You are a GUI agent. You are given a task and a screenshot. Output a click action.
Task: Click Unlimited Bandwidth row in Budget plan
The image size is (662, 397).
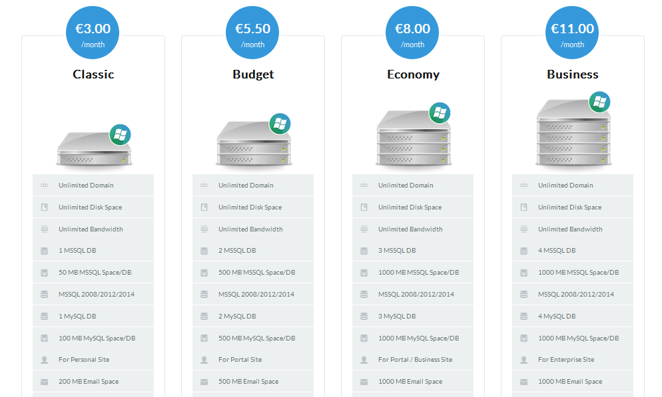pos(253,229)
